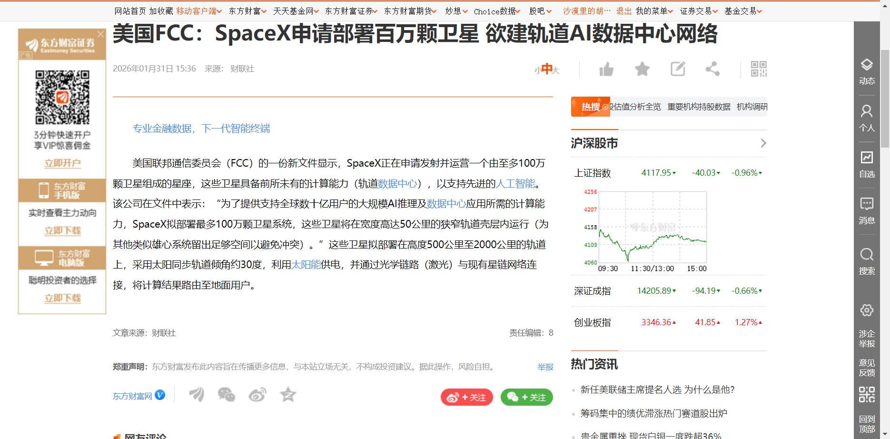
Task: Click the page vertical scrollbar thumb
Action: 885,99
